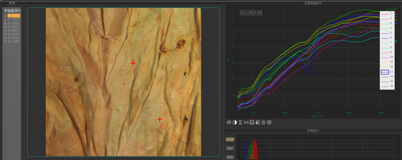The image size is (402, 160).
Task: Click the sigma summation icon
Action: pyautogui.click(x=241, y=122)
